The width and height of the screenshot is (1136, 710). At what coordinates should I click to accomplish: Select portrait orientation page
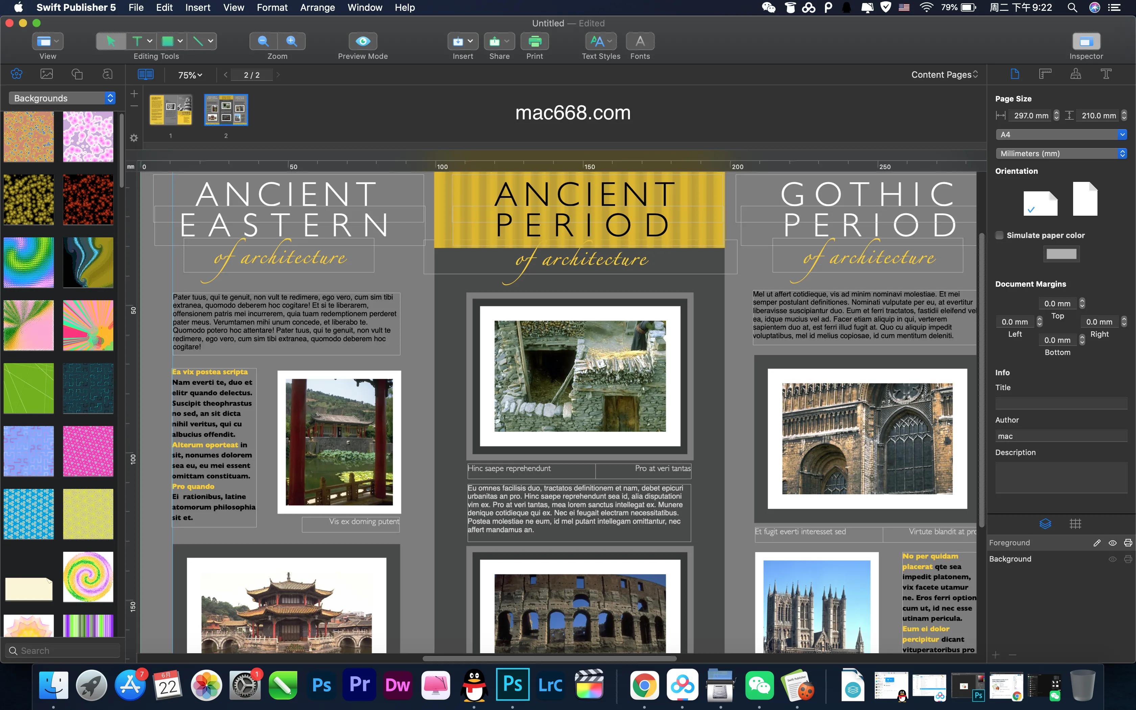pos(1085,199)
